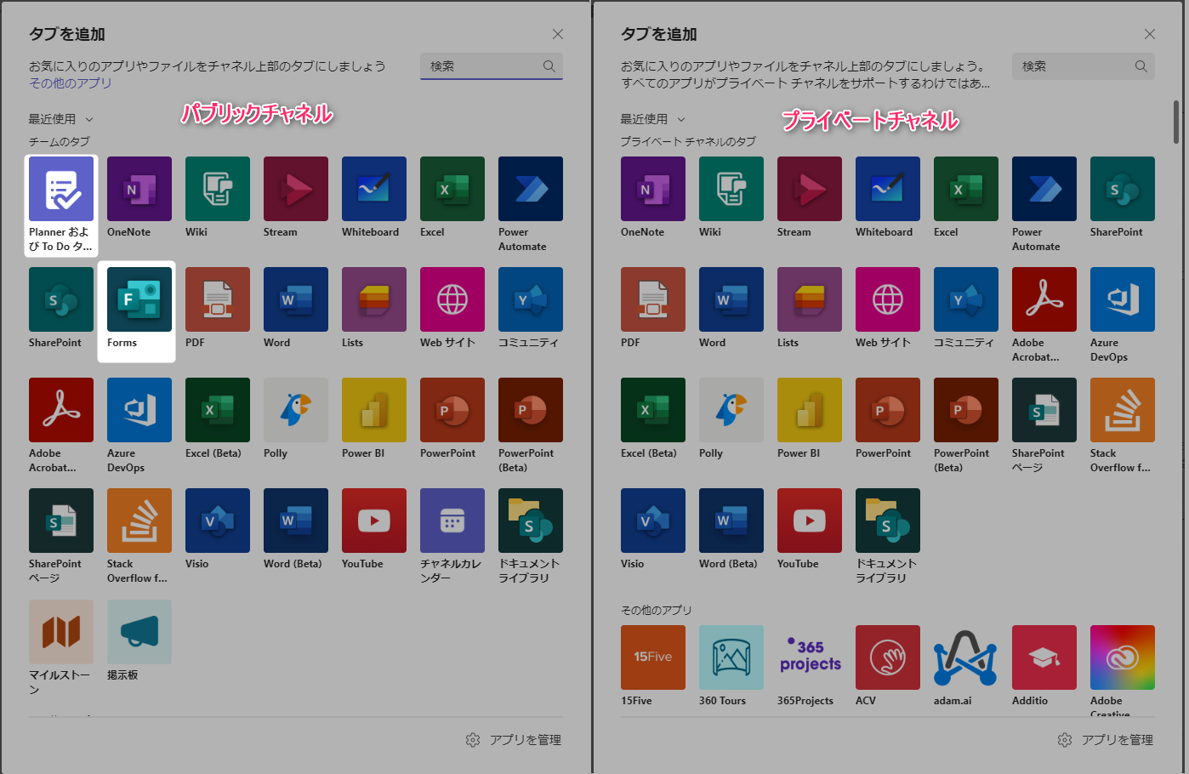Open アプリを管理 in private channel dialog
The width and height of the screenshot is (1189, 774).
pos(1106,740)
